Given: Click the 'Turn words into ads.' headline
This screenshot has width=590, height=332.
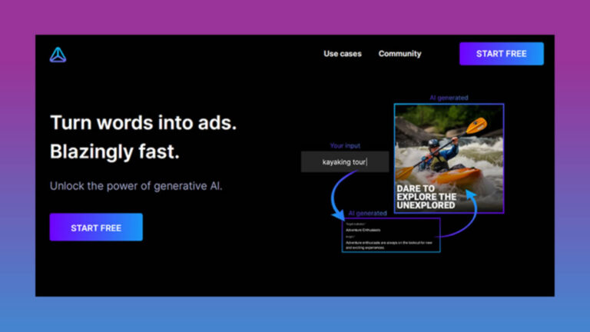Looking at the screenshot, I should click(x=144, y=123).
